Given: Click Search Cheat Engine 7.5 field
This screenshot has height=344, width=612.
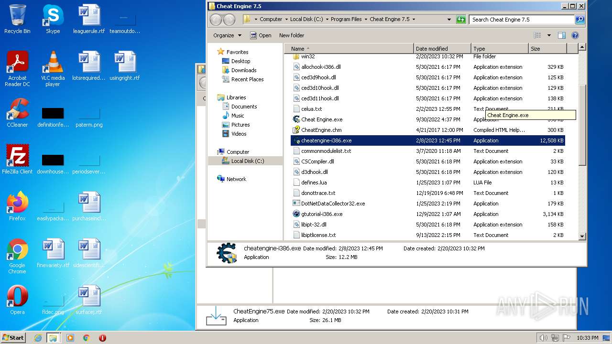Looking at the screenshot, I should (522, 20).
